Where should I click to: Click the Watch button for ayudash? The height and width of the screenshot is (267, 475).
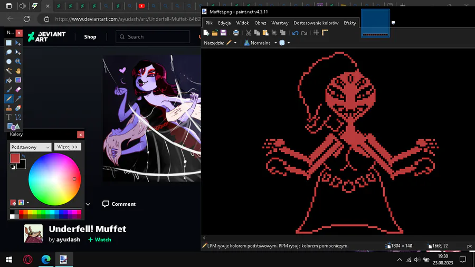[x=100, y=240]
